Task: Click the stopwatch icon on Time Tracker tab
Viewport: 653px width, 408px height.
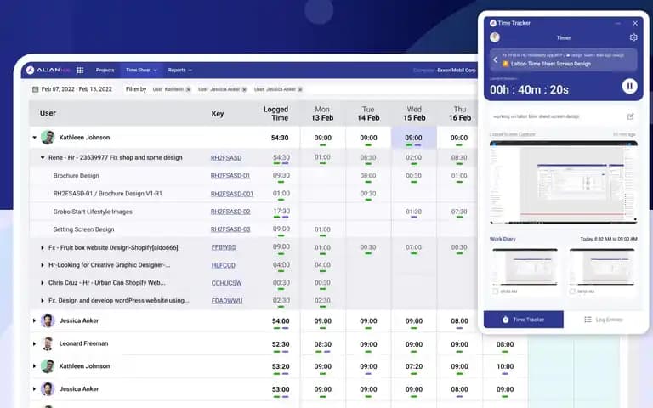Action: click(x=505, y=320)
